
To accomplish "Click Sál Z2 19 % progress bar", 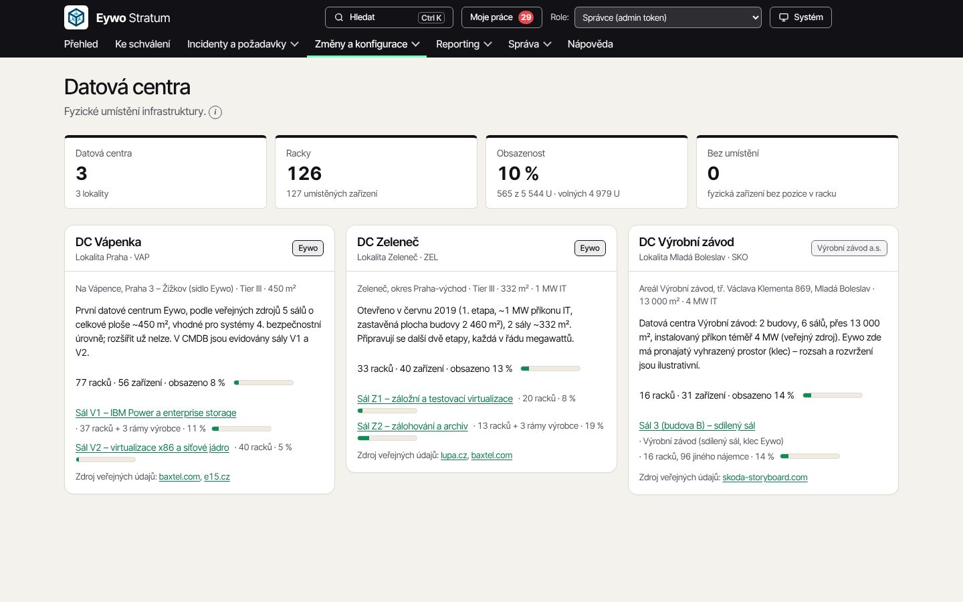I will click(387, 438).
